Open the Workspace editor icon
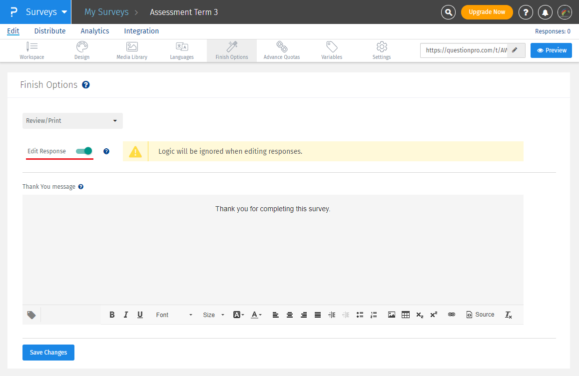This screenshot has height=376, width=579. [x=32, y=47]
